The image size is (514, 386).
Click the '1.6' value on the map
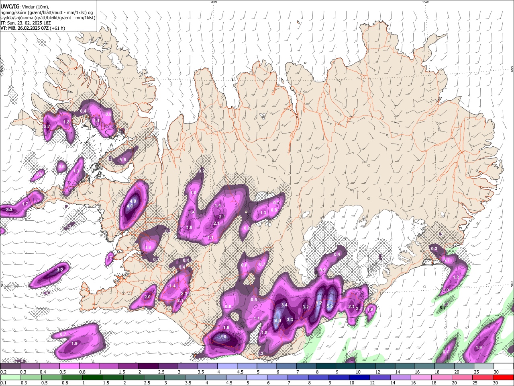(371, 310)
